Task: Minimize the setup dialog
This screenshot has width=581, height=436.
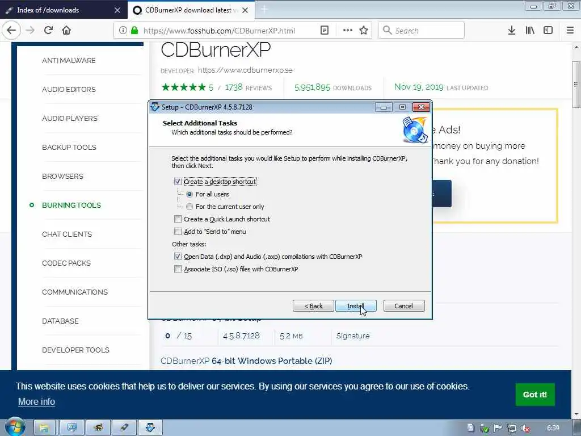Action: (x=384, y=107)
